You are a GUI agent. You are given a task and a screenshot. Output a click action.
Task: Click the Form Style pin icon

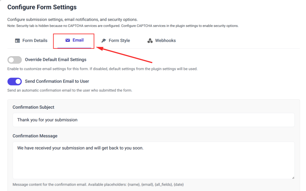click(104, 40)
